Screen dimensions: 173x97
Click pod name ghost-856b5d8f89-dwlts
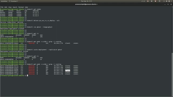click(9, 66)
